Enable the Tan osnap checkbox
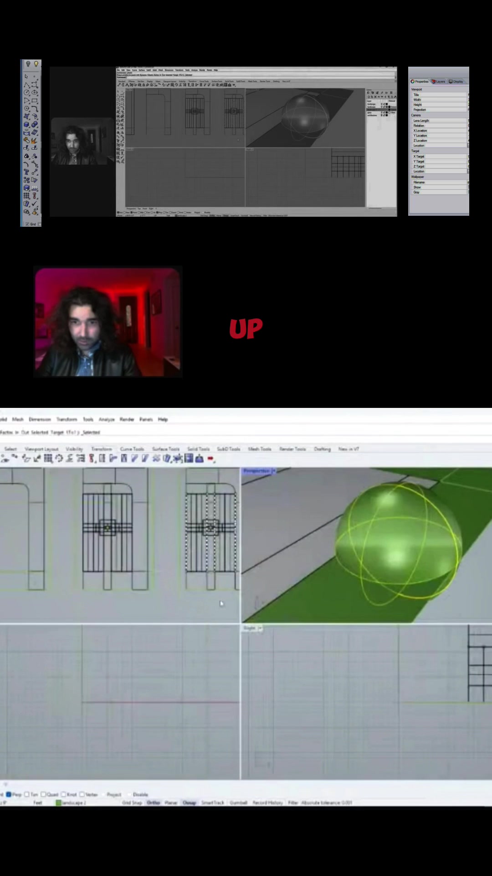This screenshot has width=492, height=876. 27,794
